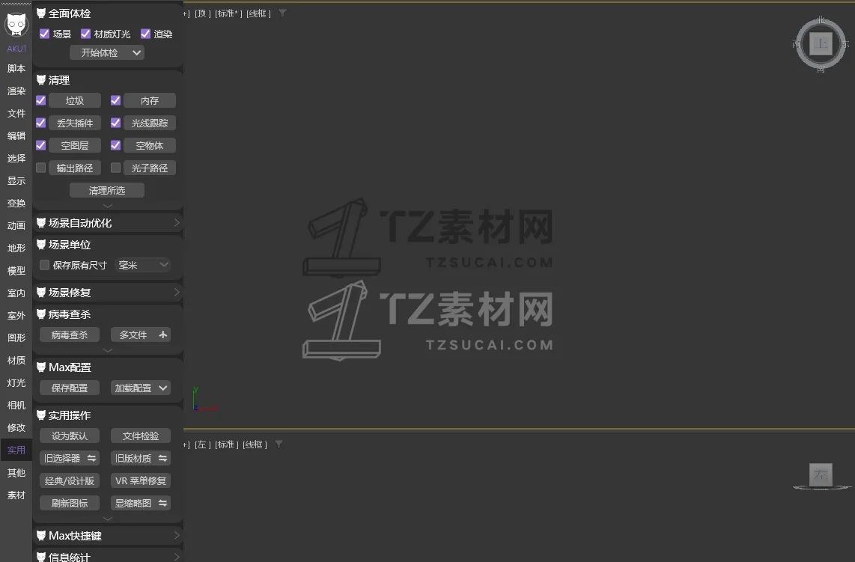
Task: Click the cat icon beside Max快捷键 header
Action: (41, 535)
